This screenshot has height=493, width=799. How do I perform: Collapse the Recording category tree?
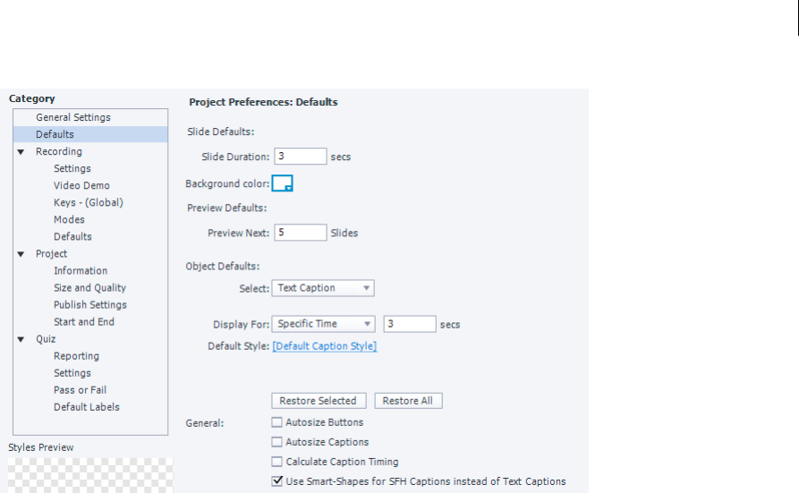pos(21,152)
